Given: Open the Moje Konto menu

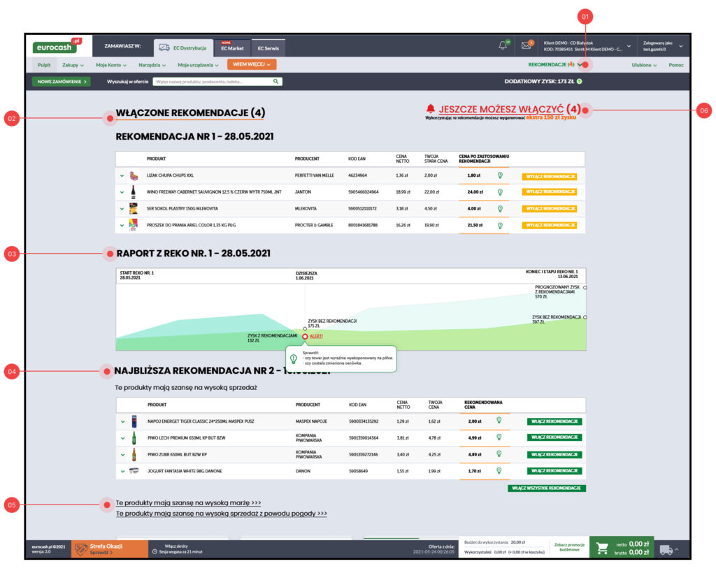Looking at the screenshot, I should click(111, 65).
